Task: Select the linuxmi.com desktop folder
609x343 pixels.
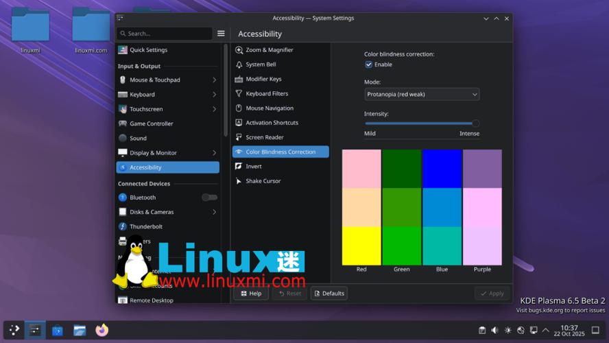Action: 91,30
